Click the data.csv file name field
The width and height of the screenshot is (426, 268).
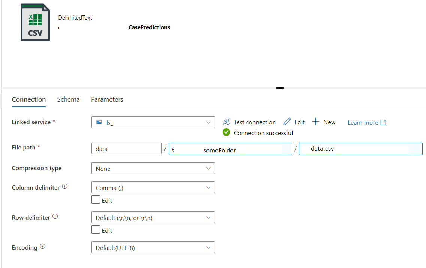tap(360, 149)
